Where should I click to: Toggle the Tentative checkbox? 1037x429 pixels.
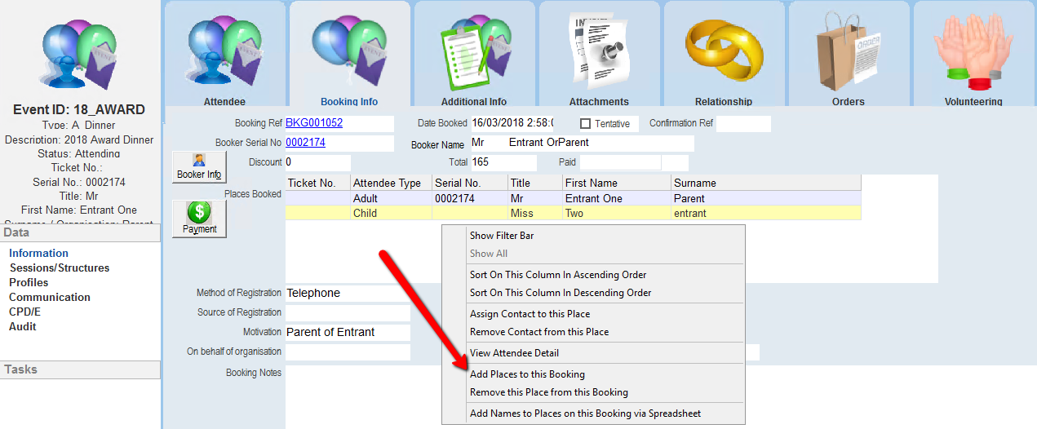[585, 124]
